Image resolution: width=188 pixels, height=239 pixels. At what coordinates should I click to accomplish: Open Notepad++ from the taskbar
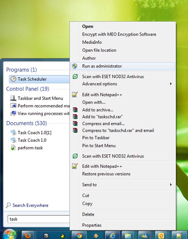(x=179, y=235)
